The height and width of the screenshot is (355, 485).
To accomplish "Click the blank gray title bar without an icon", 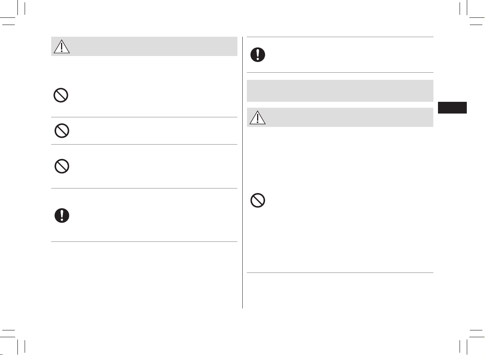I will (340, 91).
